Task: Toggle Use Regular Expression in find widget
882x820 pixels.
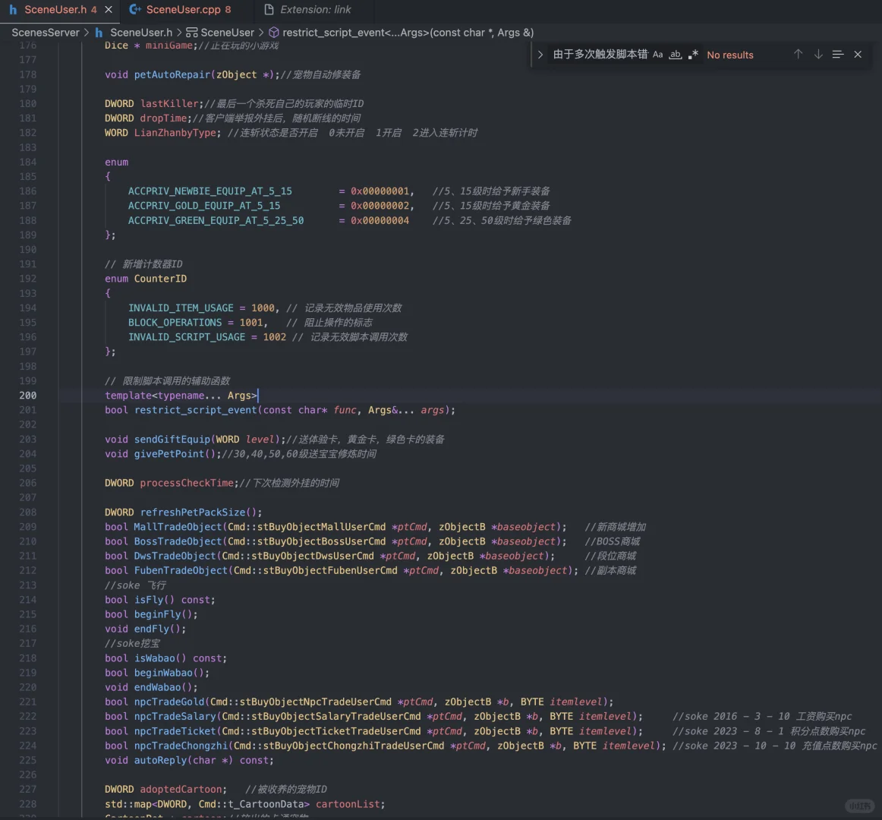Action: [693, 55]
